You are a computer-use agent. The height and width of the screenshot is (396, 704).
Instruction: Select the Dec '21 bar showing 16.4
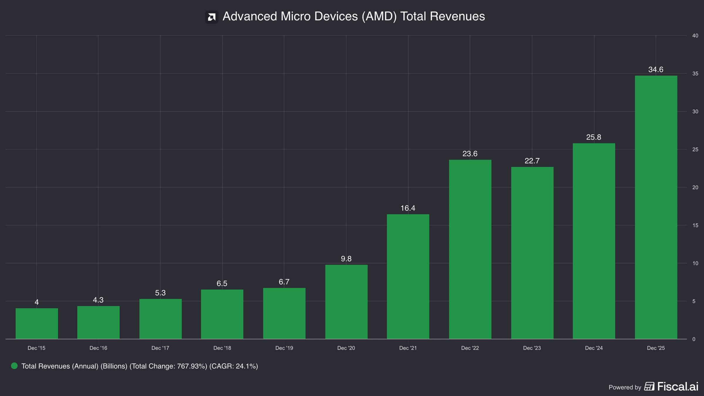pyautogui.click(x=408, y=277)
